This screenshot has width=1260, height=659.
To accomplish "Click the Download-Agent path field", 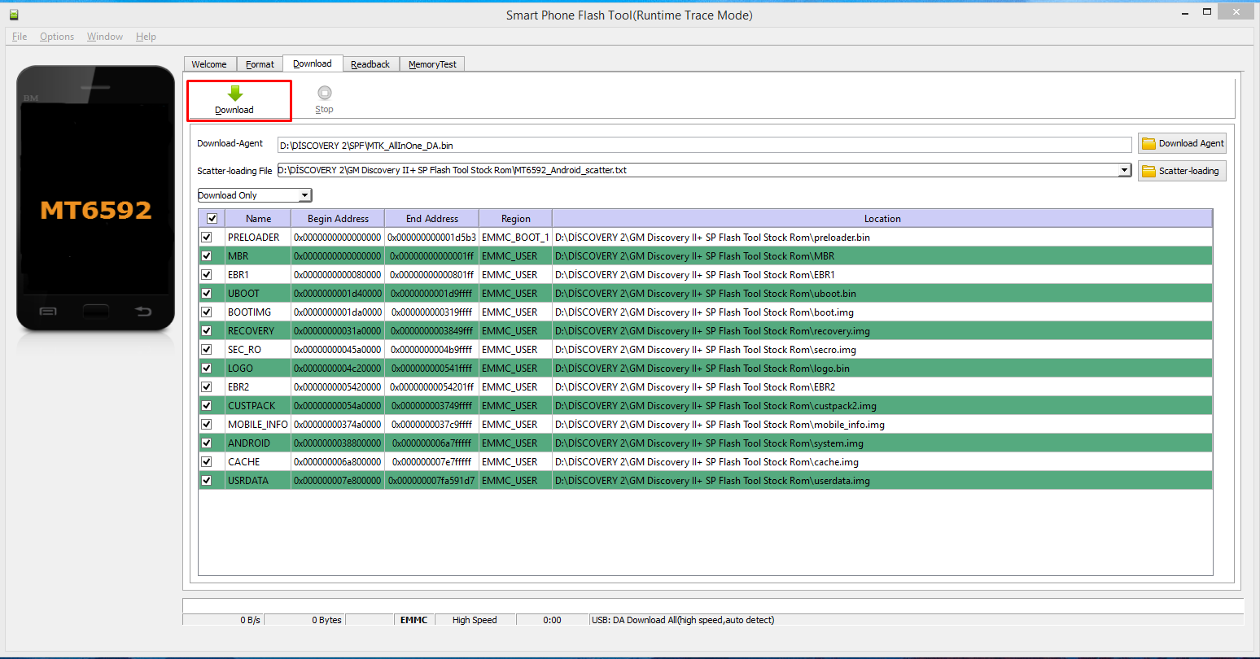I will [704, 146].
